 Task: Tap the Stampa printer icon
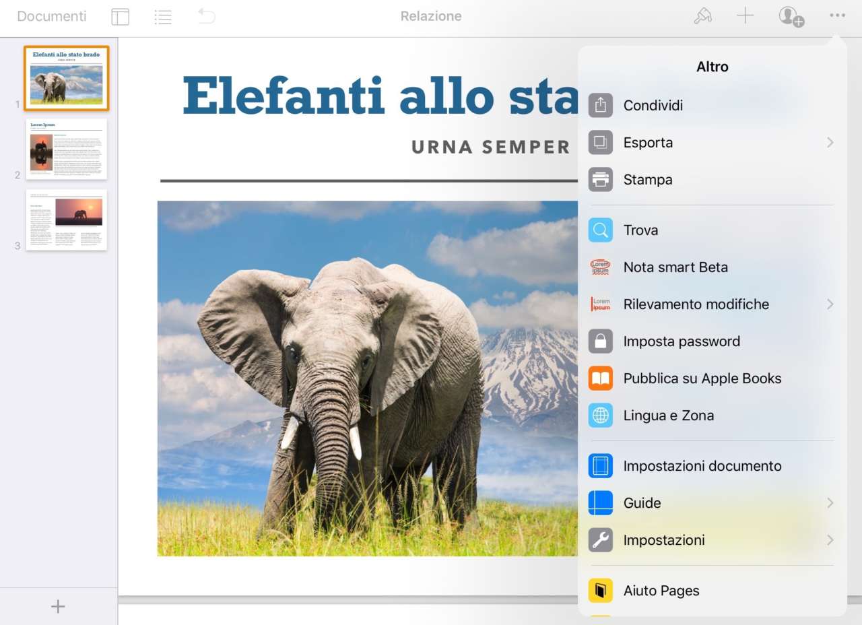601,180
